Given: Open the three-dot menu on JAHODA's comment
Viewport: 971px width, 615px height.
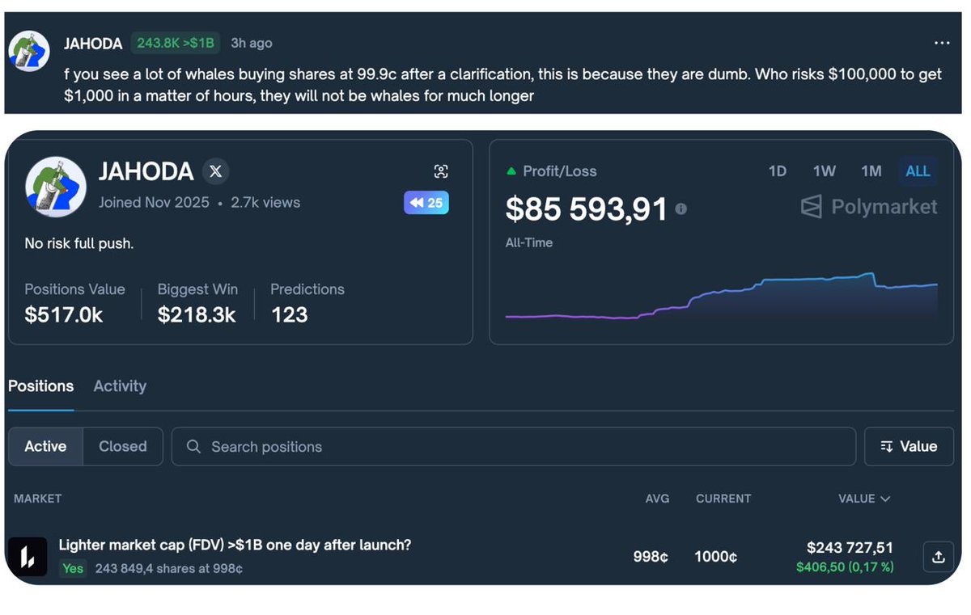Looking at the screenshot, I should [x=942, y=44].
